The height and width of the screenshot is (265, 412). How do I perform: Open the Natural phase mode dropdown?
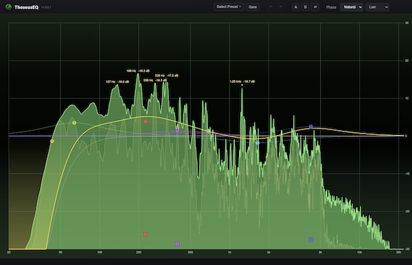pos(352,7)
